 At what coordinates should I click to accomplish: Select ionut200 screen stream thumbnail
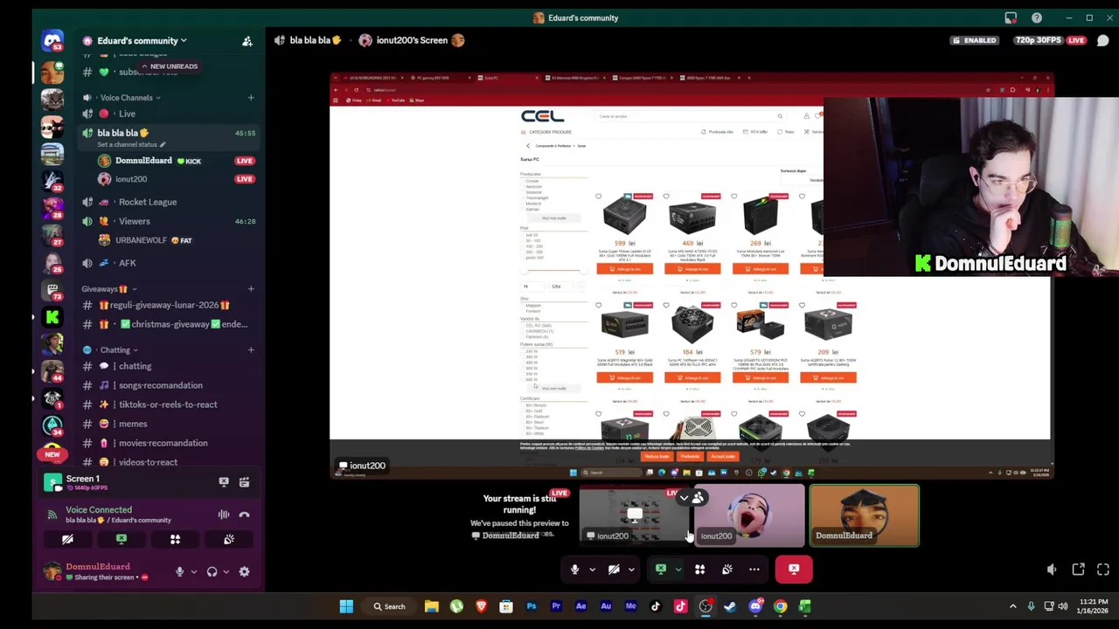[x=634, y=515]
